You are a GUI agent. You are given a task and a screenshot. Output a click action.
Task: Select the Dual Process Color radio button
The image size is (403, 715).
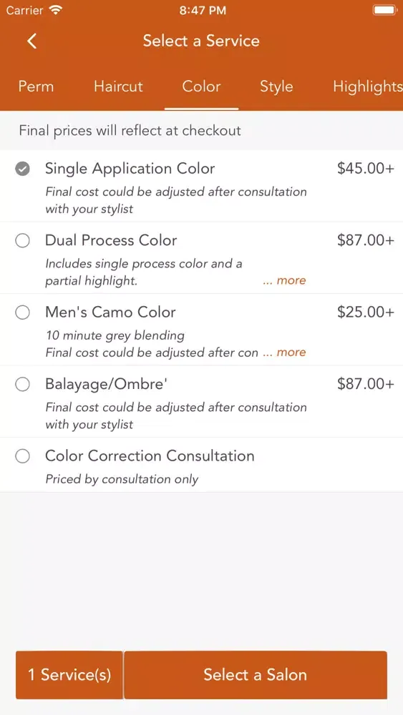[x=22, y=241]
